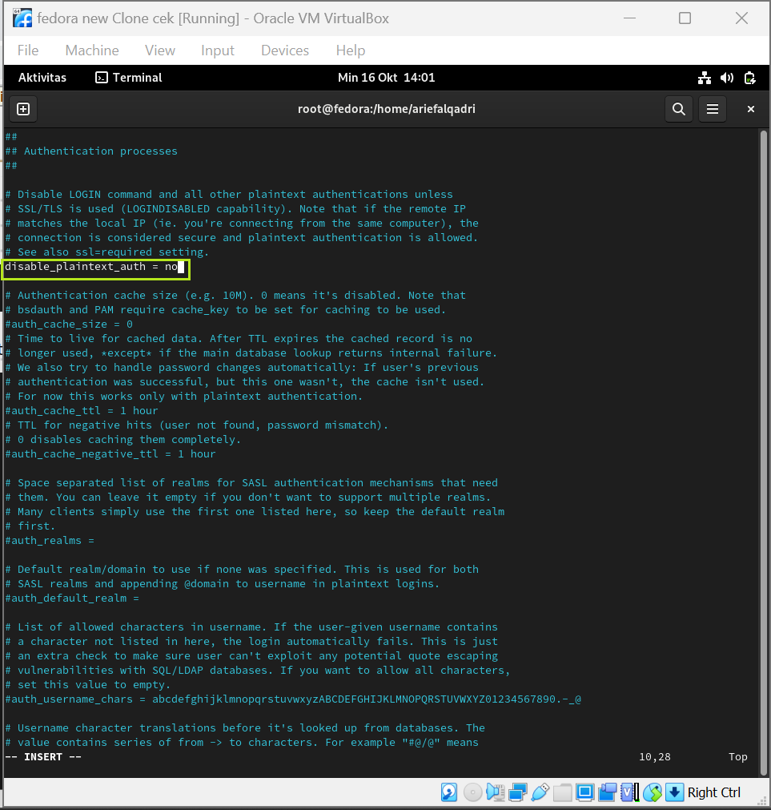Click the '# set this value to empty.' line
This screenshot has height=810, width=771.
pos(88,684)
